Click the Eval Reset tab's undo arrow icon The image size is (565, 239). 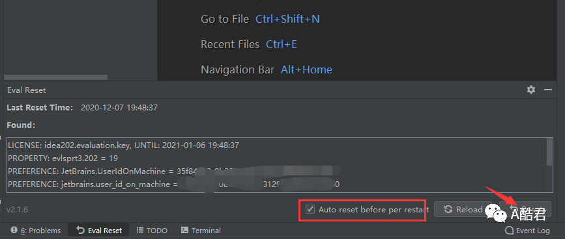[81, 230]
